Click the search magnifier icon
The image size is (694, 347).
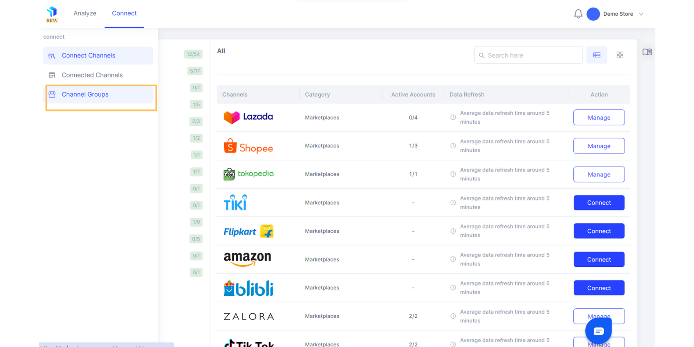481,56
